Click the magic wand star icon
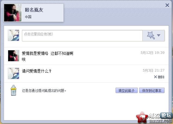This screenshot has height=124, width=173. 151,35
